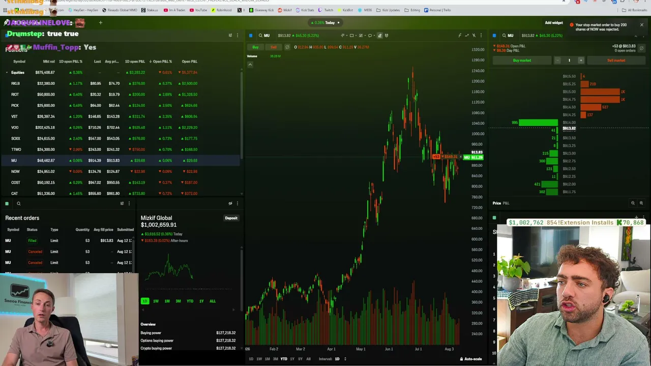Click the Buy button on the chart

[x=255, y=47]
